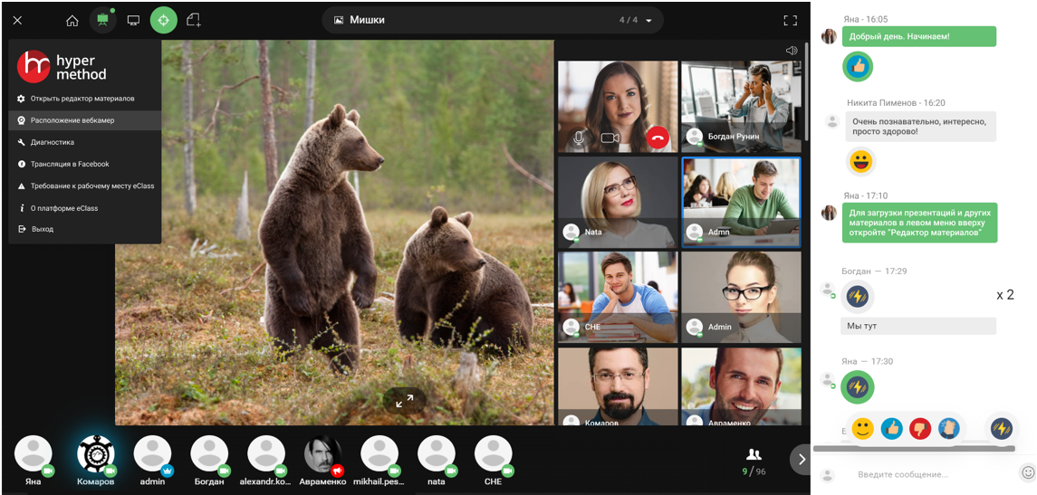1037x495 pixels.
Task: Send thumbs up reaction from picker
Action: pyautogui.click(x=891, y=429)
